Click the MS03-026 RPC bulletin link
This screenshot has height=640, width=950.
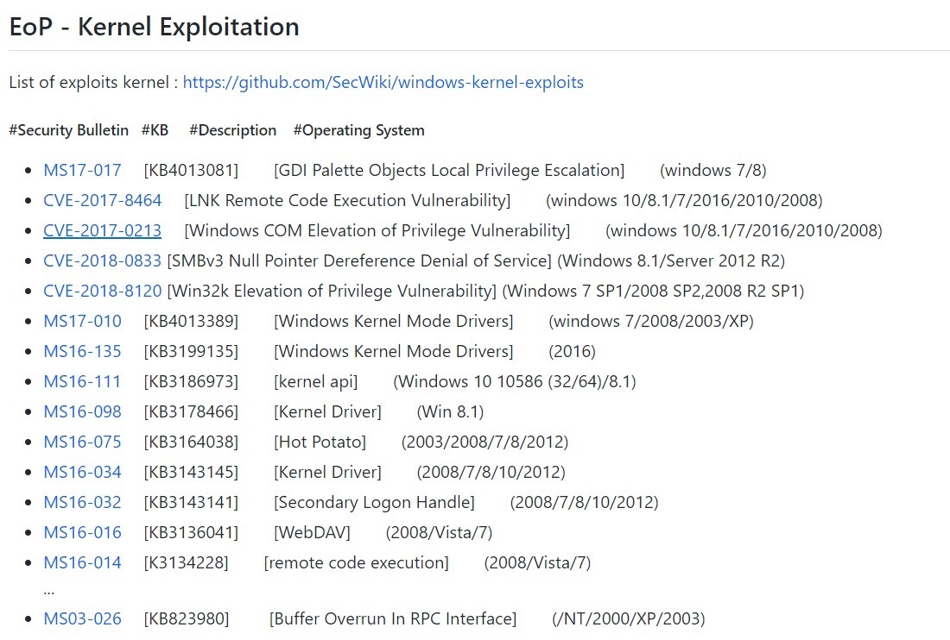[82, 619]
